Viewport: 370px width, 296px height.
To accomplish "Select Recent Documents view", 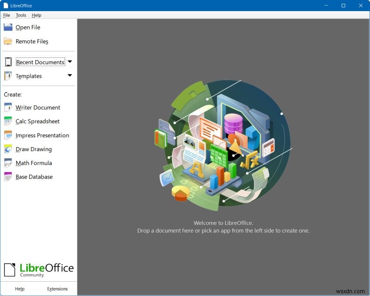I will (40, 61).
